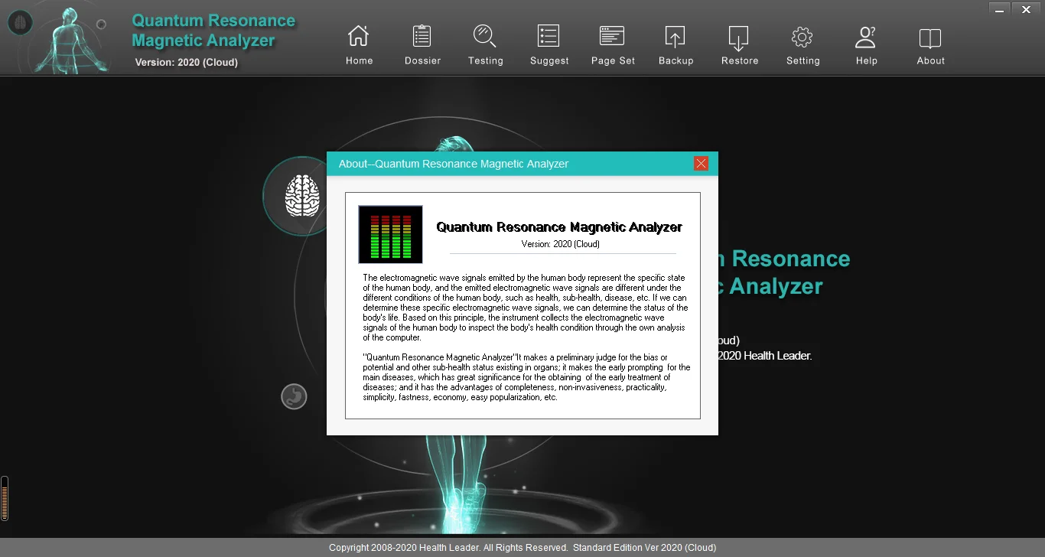Open the Setting gear icon
Viewport: 1045px width, 557px height.
tap(802, 36)
